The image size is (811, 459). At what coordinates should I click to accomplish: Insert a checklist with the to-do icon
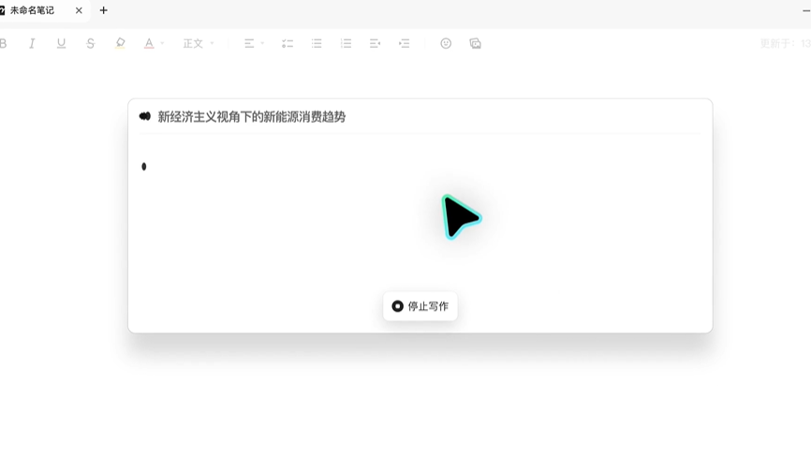288,43
